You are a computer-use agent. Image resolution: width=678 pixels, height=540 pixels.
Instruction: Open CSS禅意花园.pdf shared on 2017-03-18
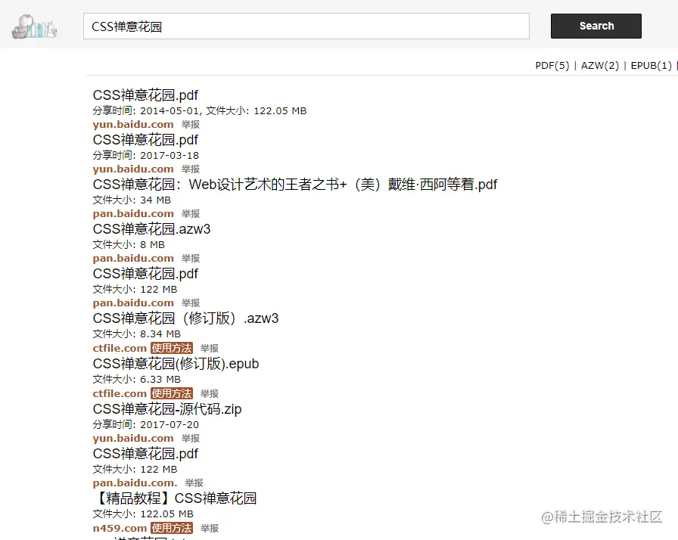pos(145,140)
